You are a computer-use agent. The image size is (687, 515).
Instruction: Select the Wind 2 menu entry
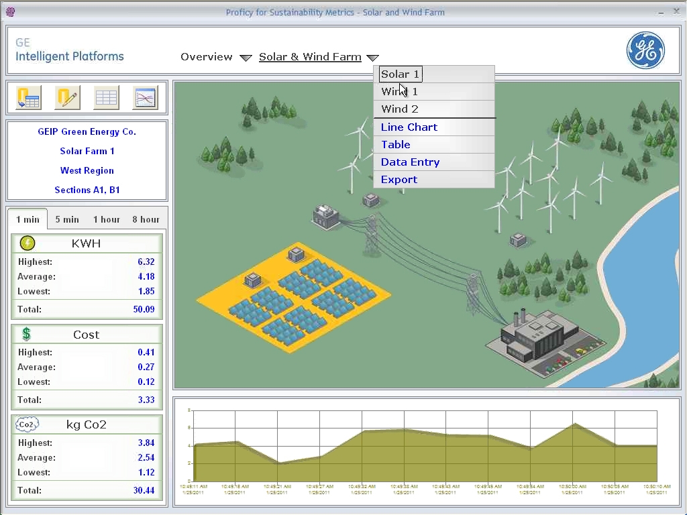coord(434,109)
